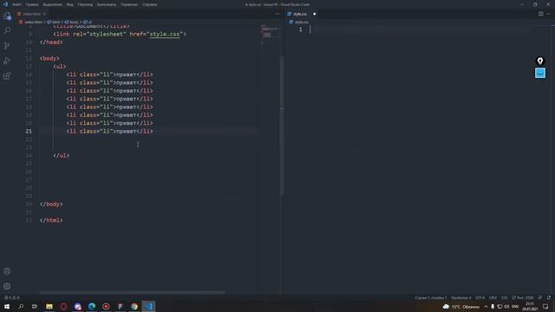Screen dimensions: 555x312
Task: Open the Переход menu
Action: (x=85, y=4)
